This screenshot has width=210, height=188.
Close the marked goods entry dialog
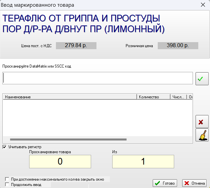[203, 5]
